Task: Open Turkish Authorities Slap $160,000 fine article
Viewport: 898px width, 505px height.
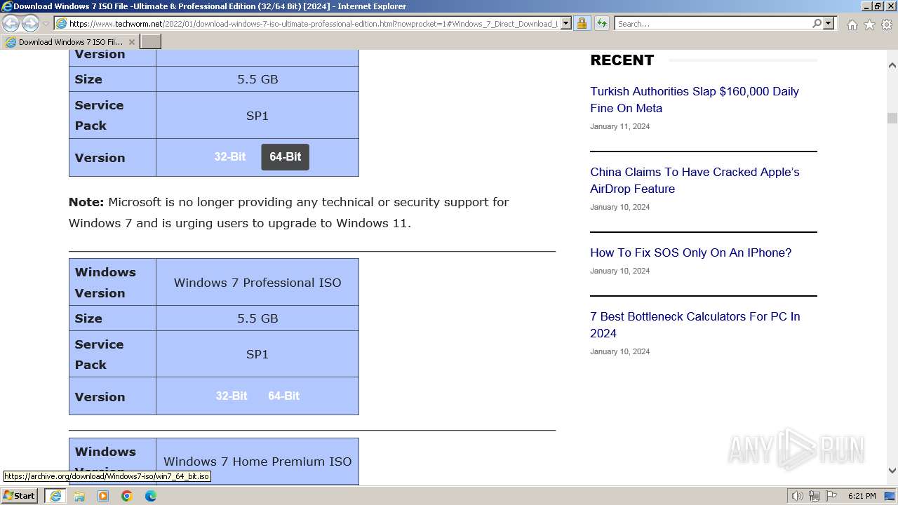Action: (695, 100)
